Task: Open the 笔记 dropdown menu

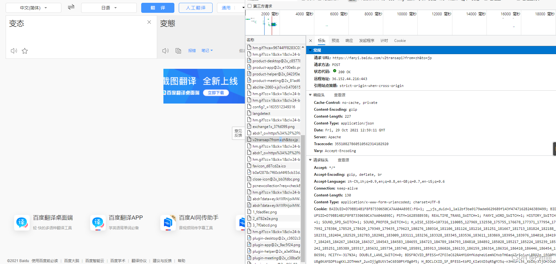Action: [x=207, y=51]
